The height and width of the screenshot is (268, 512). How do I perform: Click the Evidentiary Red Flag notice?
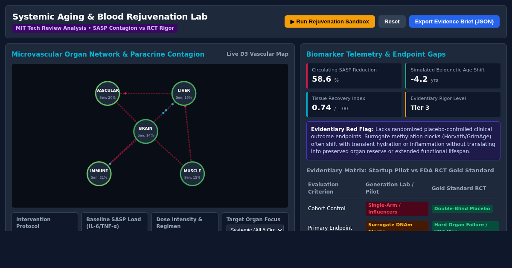(403, 141)
